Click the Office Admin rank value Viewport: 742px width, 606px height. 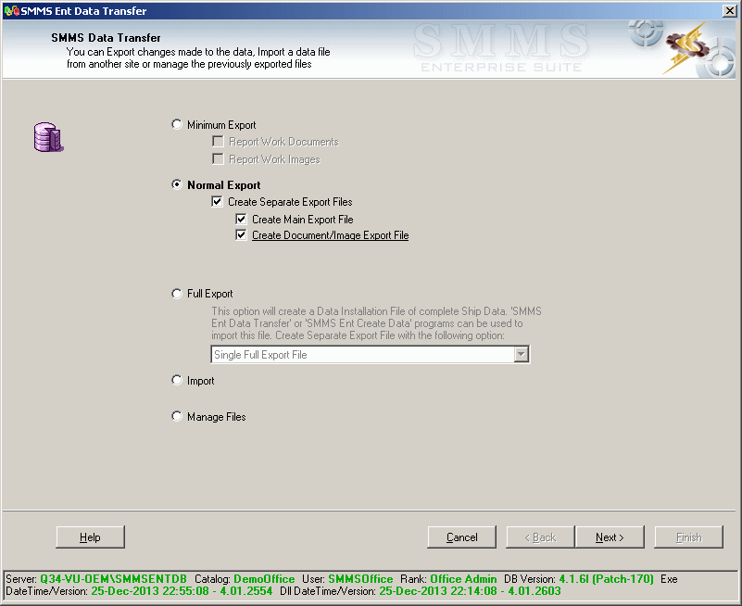pos(463,579)
